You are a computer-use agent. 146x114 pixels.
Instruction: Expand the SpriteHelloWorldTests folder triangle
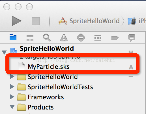coord(12,87)
